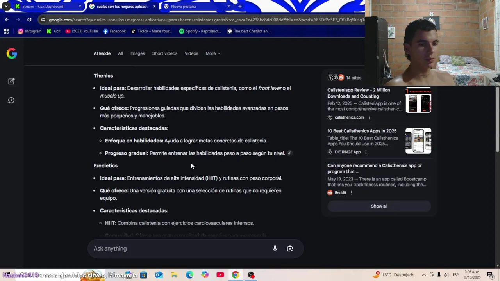Viewport: 500px width, 281px height.
Task: Open a new browser tab
Action: click(x=240, y=6)
